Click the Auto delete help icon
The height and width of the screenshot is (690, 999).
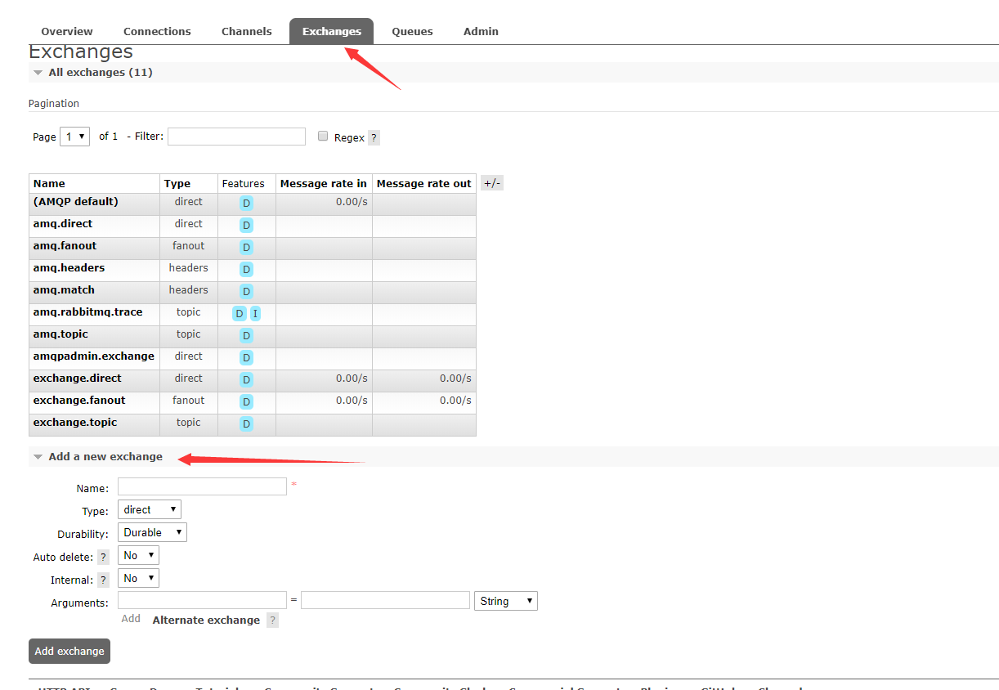point(103,558)
